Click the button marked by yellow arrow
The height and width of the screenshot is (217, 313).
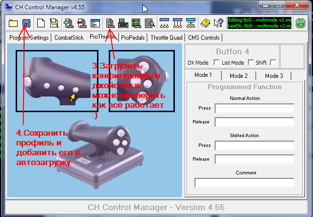pyautogui.click(x=75, y=90)
